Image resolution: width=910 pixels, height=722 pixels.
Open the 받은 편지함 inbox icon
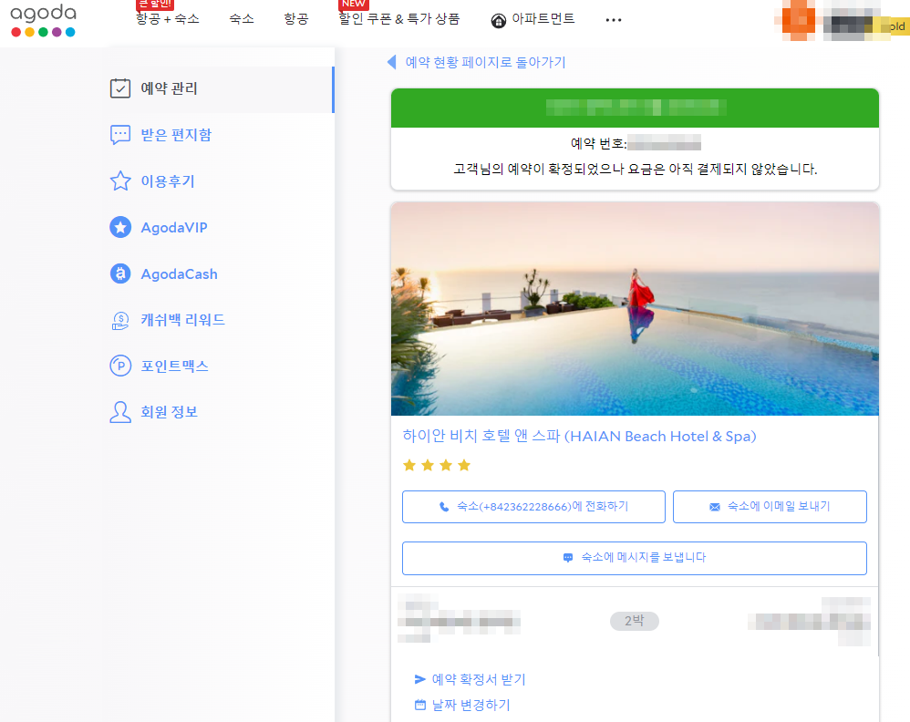click(120, 134)
